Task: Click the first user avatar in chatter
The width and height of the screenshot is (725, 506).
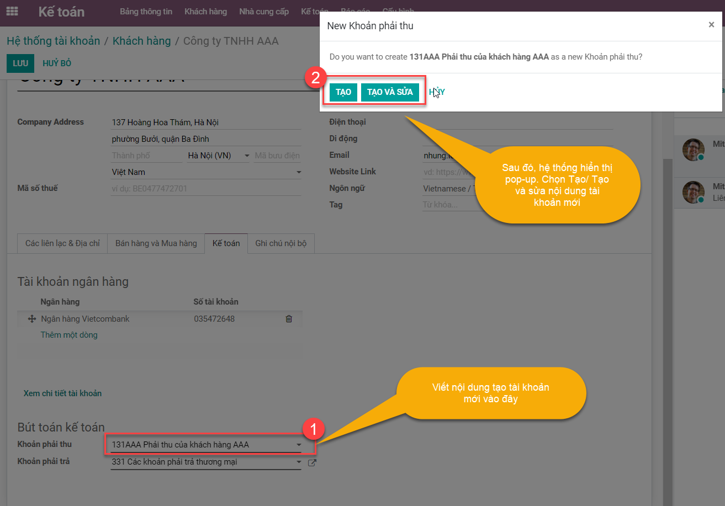Action: 693,150
